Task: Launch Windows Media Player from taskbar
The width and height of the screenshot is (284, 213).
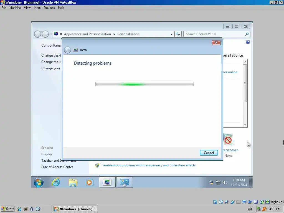Action: point(89,182)
